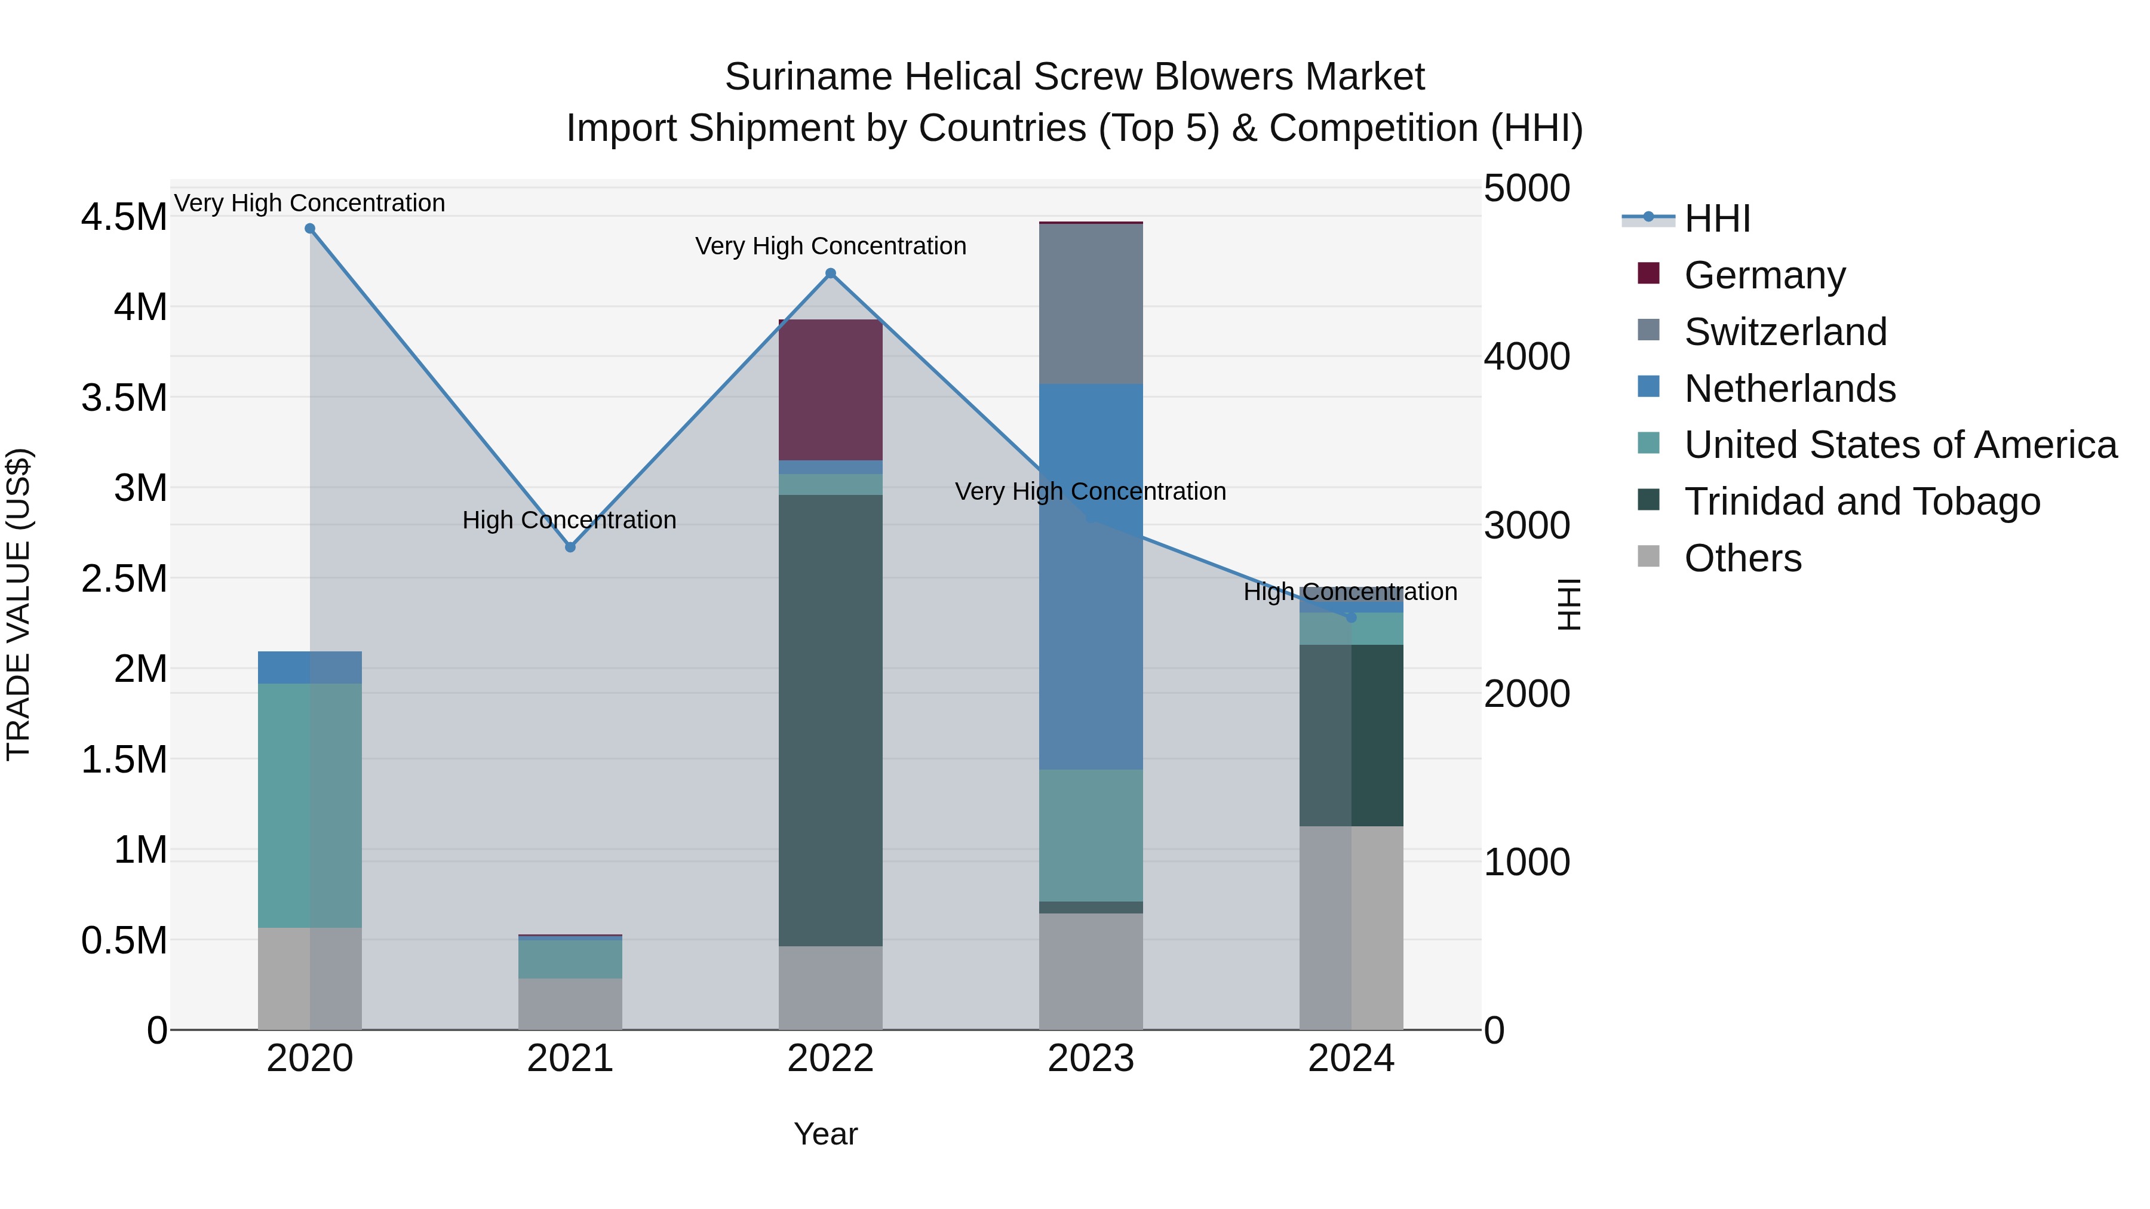The image size is (2150, 1209).
Task: Click the Switzerland slate-gray legend swatch
Action: pos(1648,330)
